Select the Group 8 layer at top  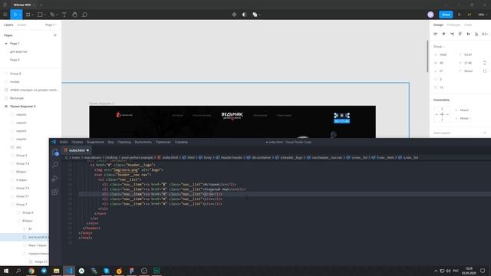pyautogui.click(x=15, y=74)
